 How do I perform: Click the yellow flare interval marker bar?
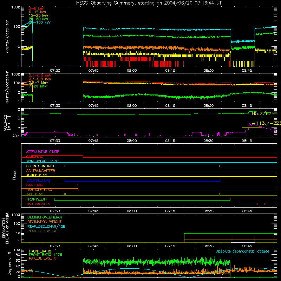click(252, 128)
